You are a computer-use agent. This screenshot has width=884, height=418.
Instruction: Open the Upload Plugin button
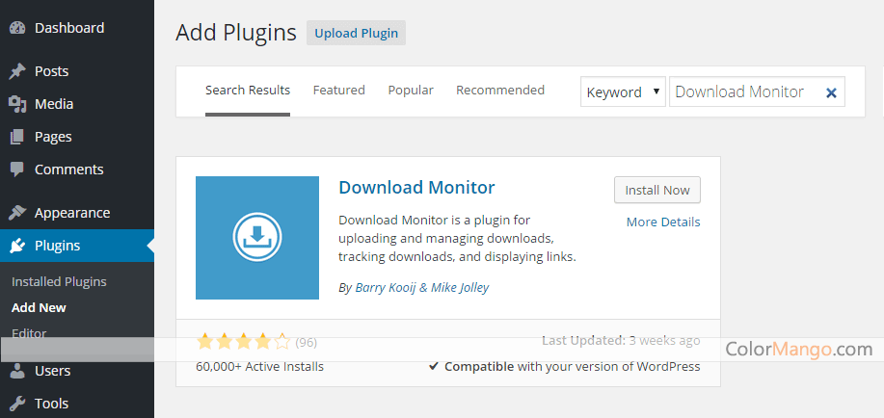click(356, 33)
